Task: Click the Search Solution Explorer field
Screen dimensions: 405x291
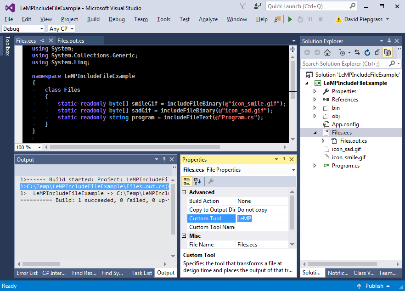Action: [344, 63]
